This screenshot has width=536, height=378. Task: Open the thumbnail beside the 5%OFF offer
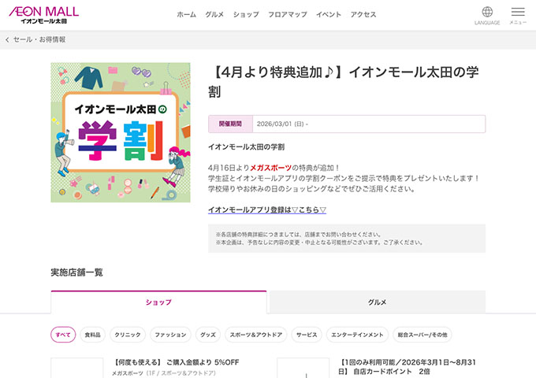(x=77, y=368)
